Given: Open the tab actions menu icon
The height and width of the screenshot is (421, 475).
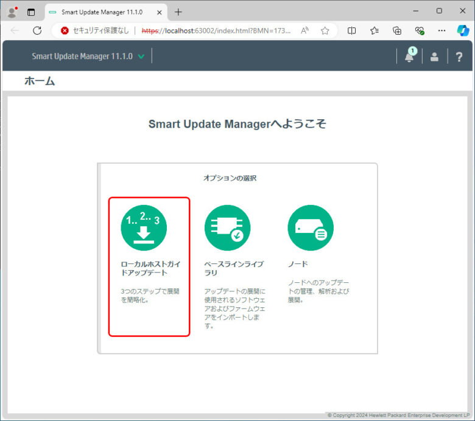Looking at the screenshot, I should coord(31,12).
